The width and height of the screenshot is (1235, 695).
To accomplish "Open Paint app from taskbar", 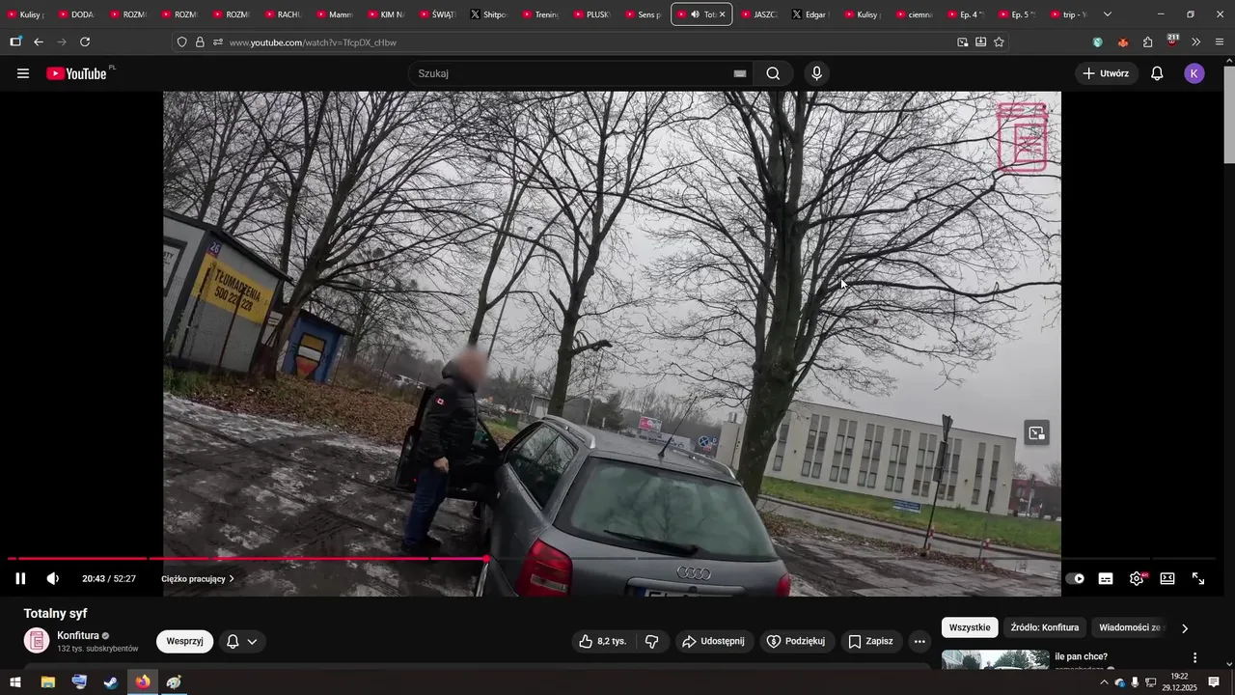I will point(174,682).
